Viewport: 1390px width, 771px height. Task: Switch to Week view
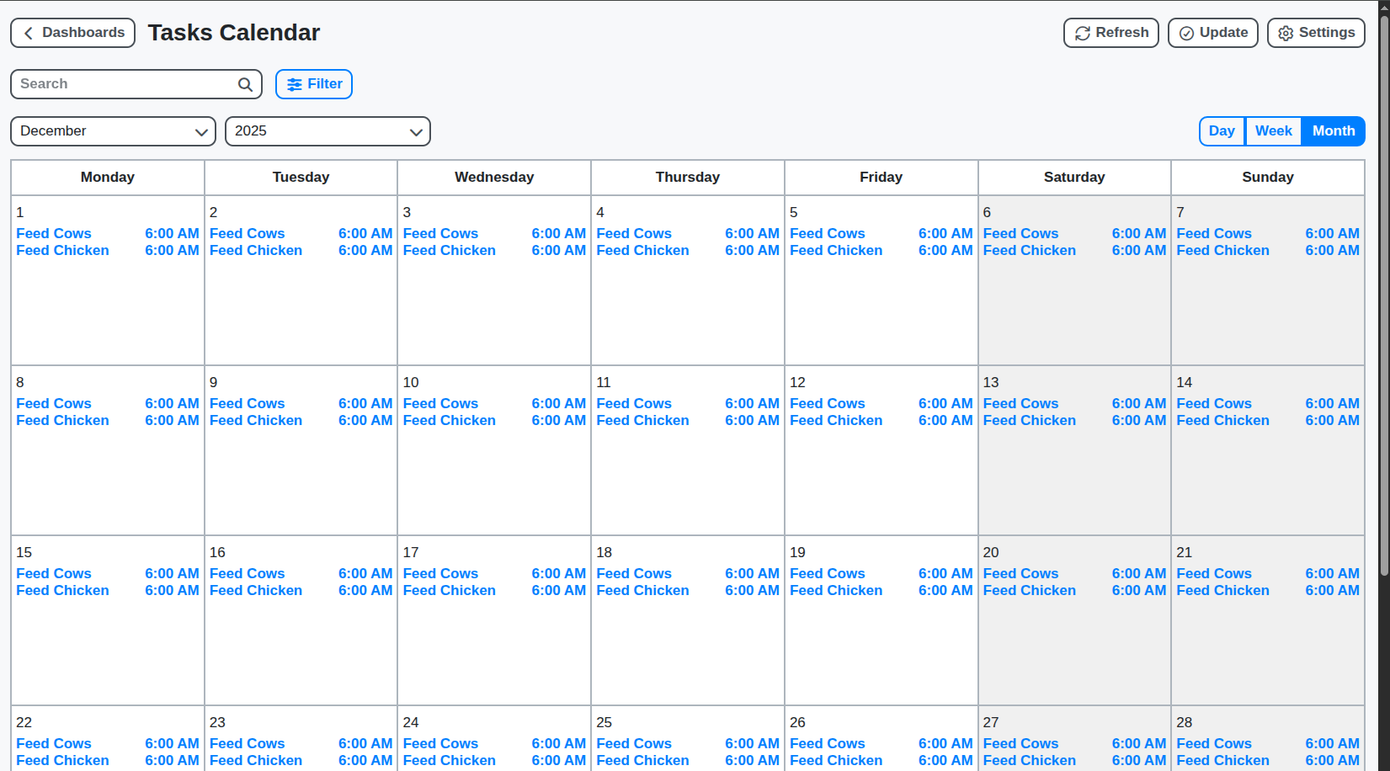pyautogui.click(x=1273, y=130)
